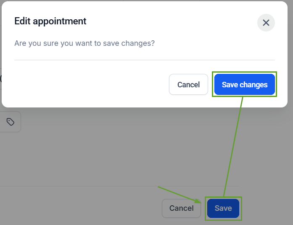This screenshot has width=293, height=225.
Task: Click the grey Cancel button next to Save
Action: [181, 208]
